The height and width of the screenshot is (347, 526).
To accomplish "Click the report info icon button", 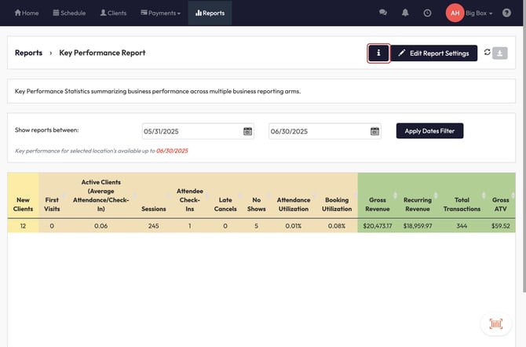I will [378, 53].
